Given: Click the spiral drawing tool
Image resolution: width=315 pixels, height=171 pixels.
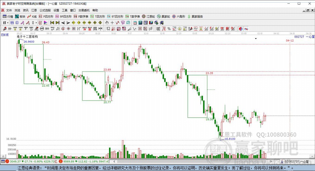Looking at the screenshot, I should (x=31, y=29).
